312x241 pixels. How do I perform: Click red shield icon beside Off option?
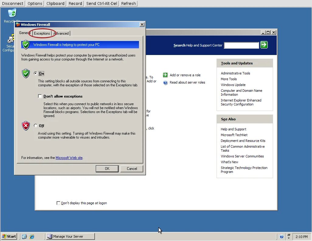(26, 126)
